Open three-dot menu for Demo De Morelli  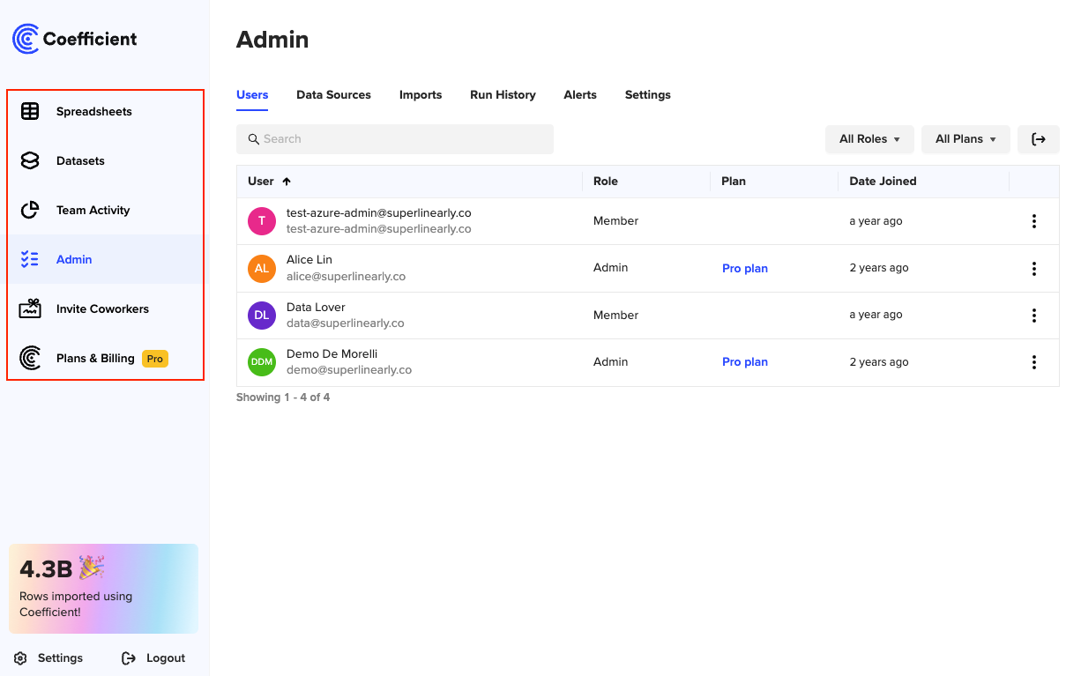pyautogui.click(x=1033, y=362)
